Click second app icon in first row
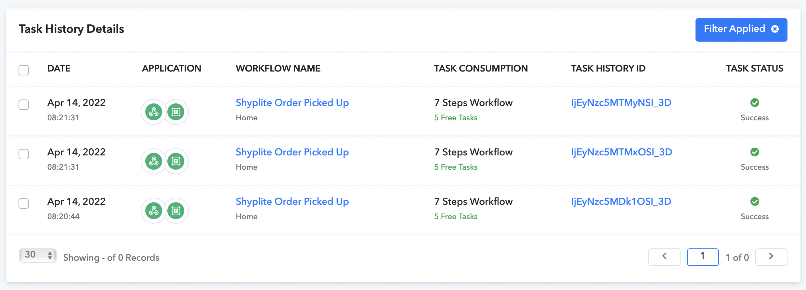 coord(176,112)
